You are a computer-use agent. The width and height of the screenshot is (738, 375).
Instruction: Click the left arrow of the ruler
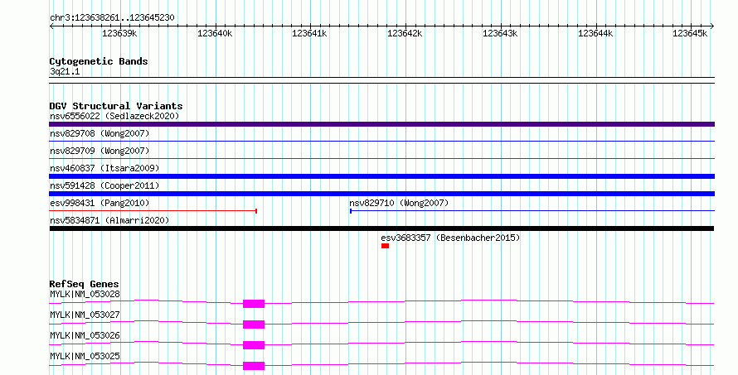coord(51,26)
